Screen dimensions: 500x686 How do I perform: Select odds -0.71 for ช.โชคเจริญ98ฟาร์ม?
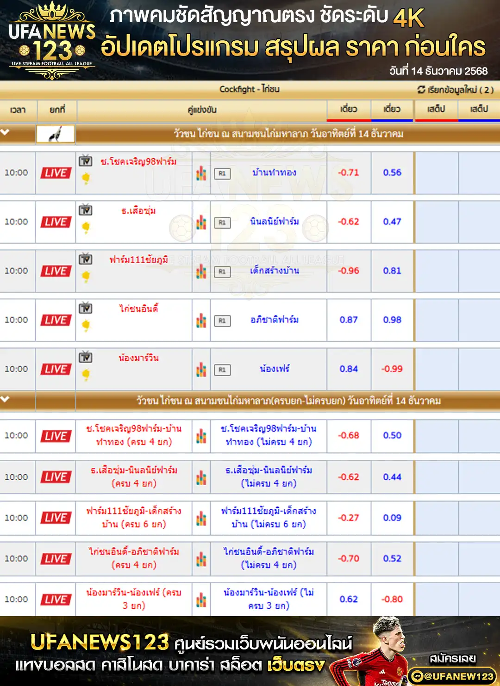coord(349,173)
